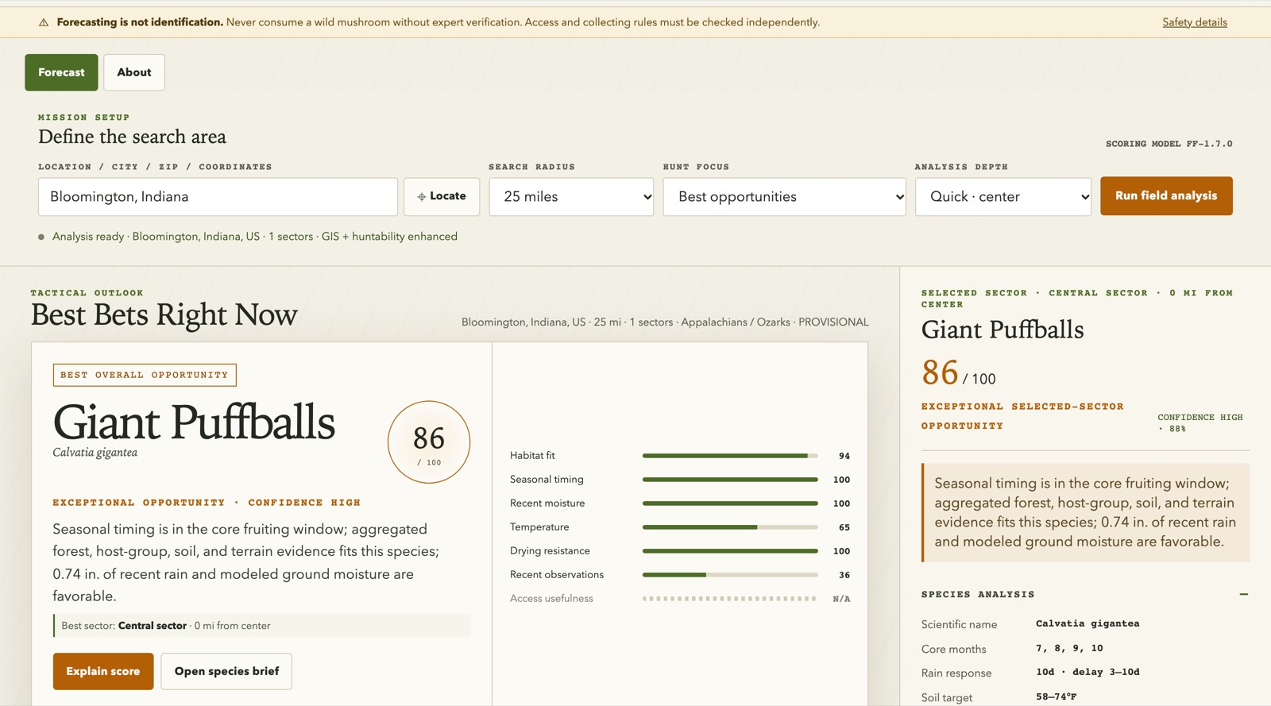Click the Seasonal timing row label
The height and width of the screenshot is (706, 1271).
pyautogui.click(x=547, y=480)
